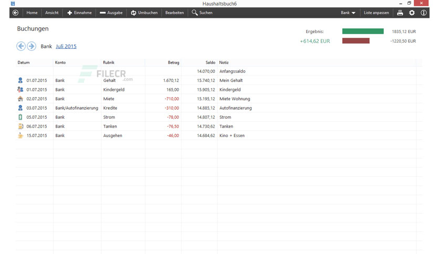
Task: Open settings gear icon
Action: point(412,13)
